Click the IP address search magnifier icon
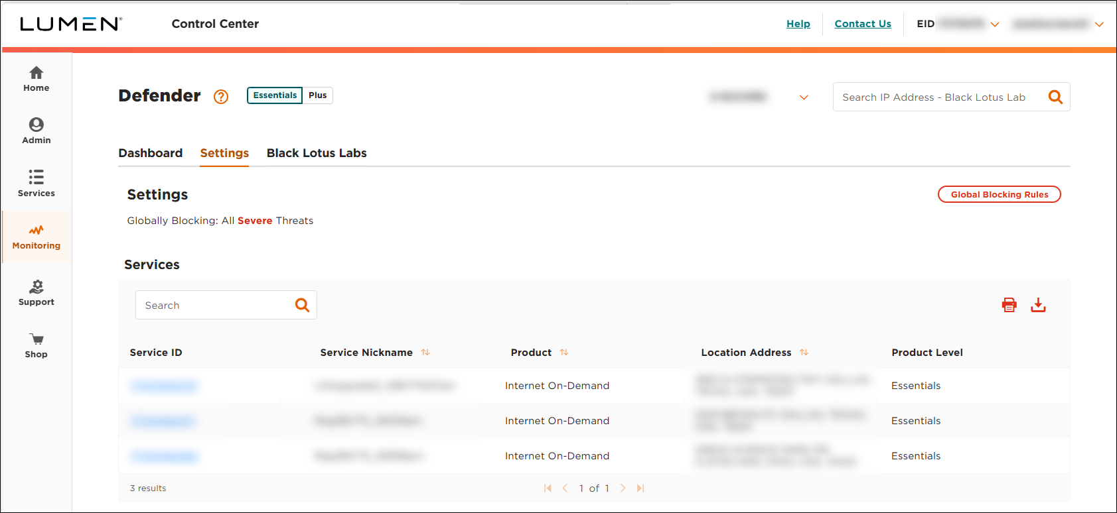The width and height of the screenshot is (1117, 513). (1055, 97)
